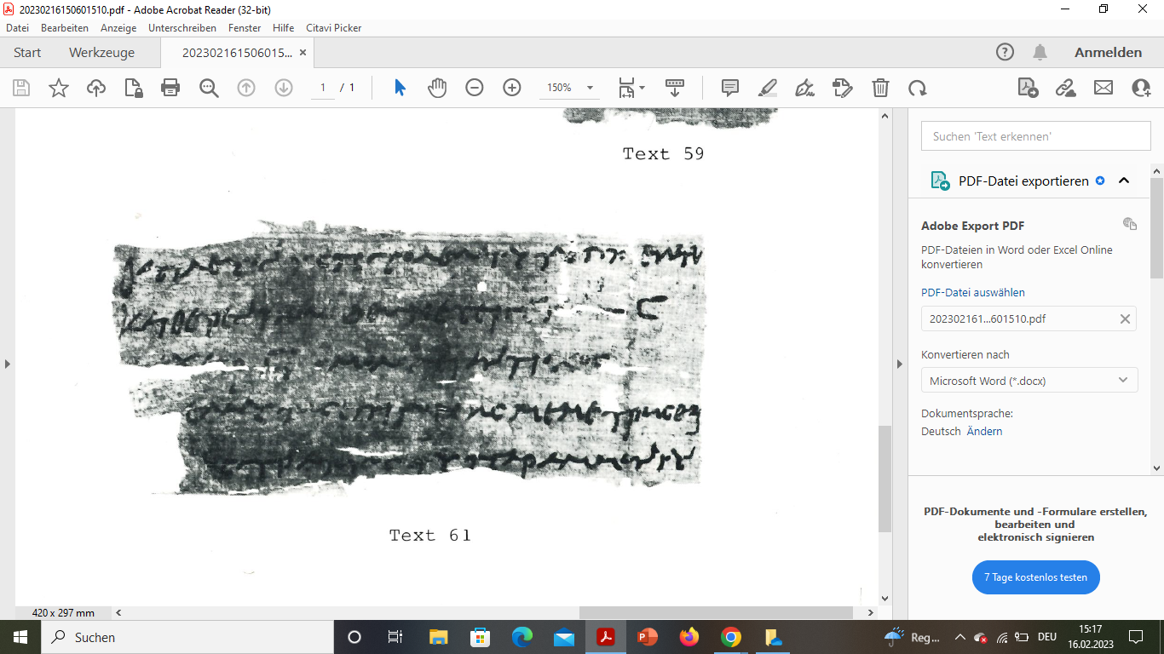Close the open PDF document tab
The image size is (1164, 654).
301,53
